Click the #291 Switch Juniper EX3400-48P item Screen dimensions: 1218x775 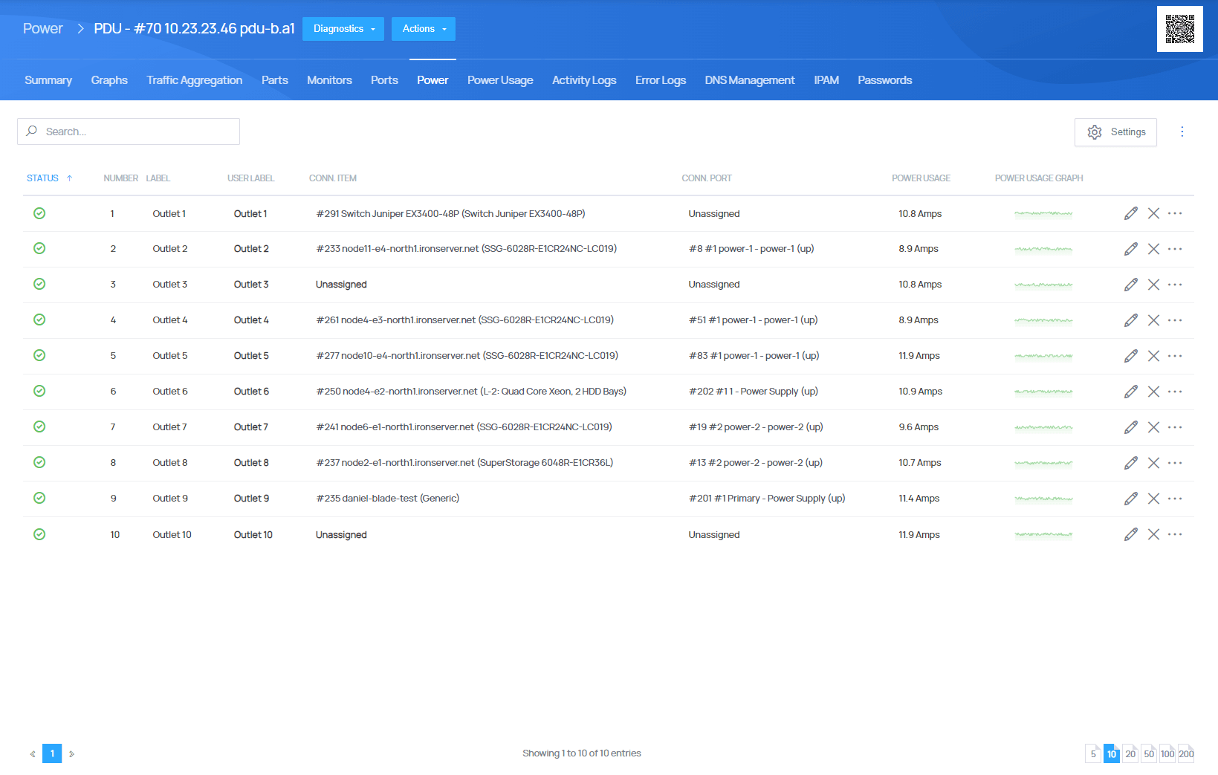pos(450,213)
